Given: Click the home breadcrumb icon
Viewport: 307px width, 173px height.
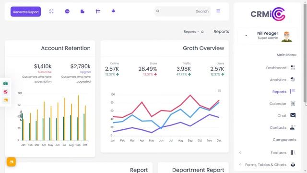Looking at the screenshot, I should (202, 32).
